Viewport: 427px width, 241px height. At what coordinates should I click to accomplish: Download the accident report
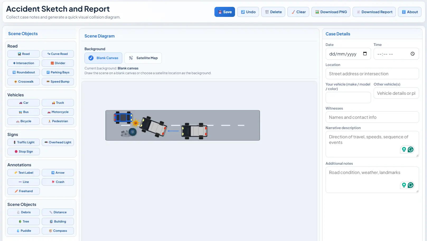[x=374, y=12]
